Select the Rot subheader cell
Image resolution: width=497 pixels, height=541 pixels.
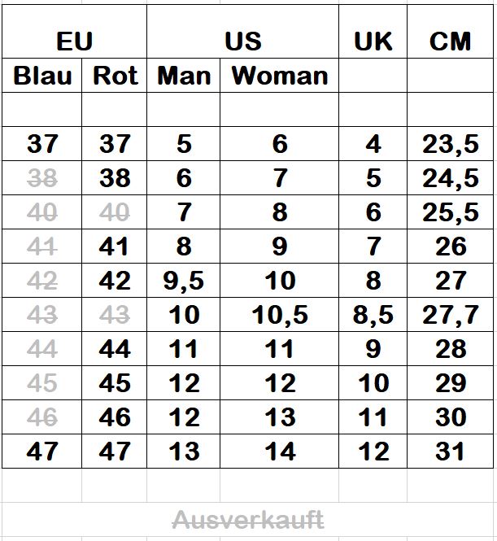pyautogui.click(x=115, y=75)
